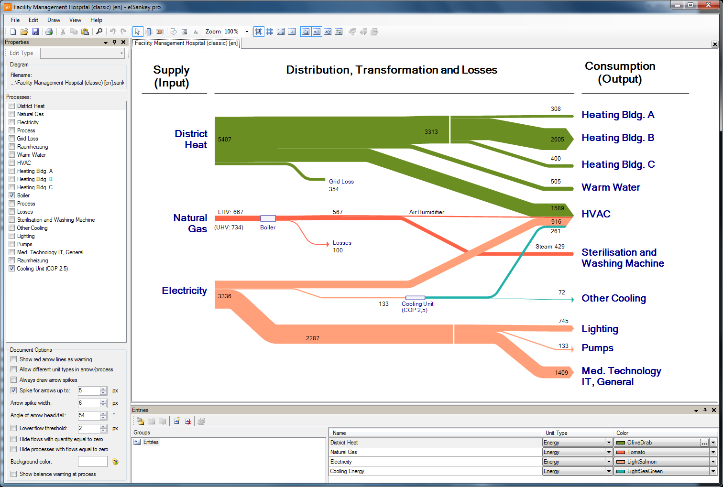Open the Zoom 100% dropdown
This screenshot has width=723, height=487.
(x=247, y=32)
